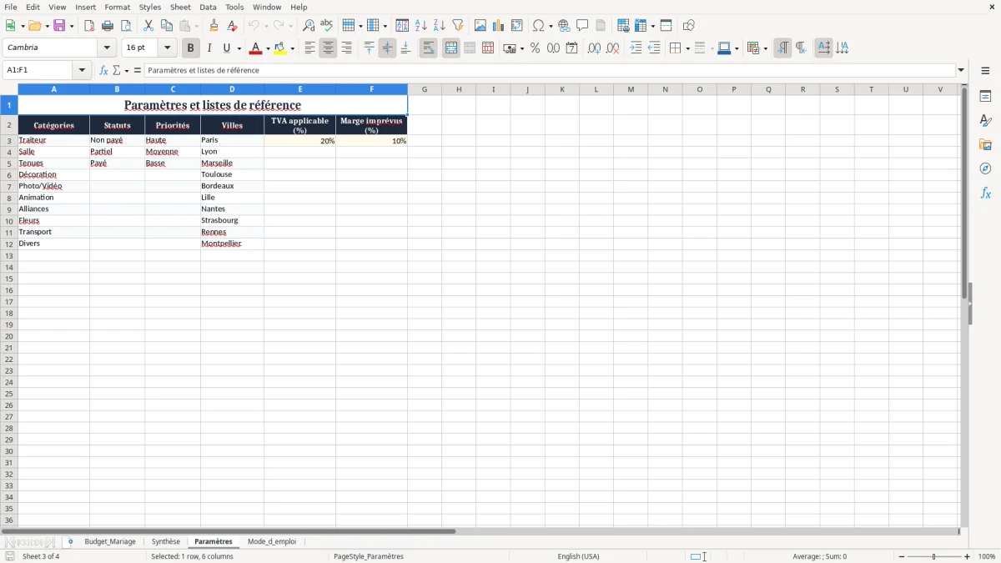Insert a hyperlink
This screenshot has height=563, width=1001.
click(x=564, y=26)
